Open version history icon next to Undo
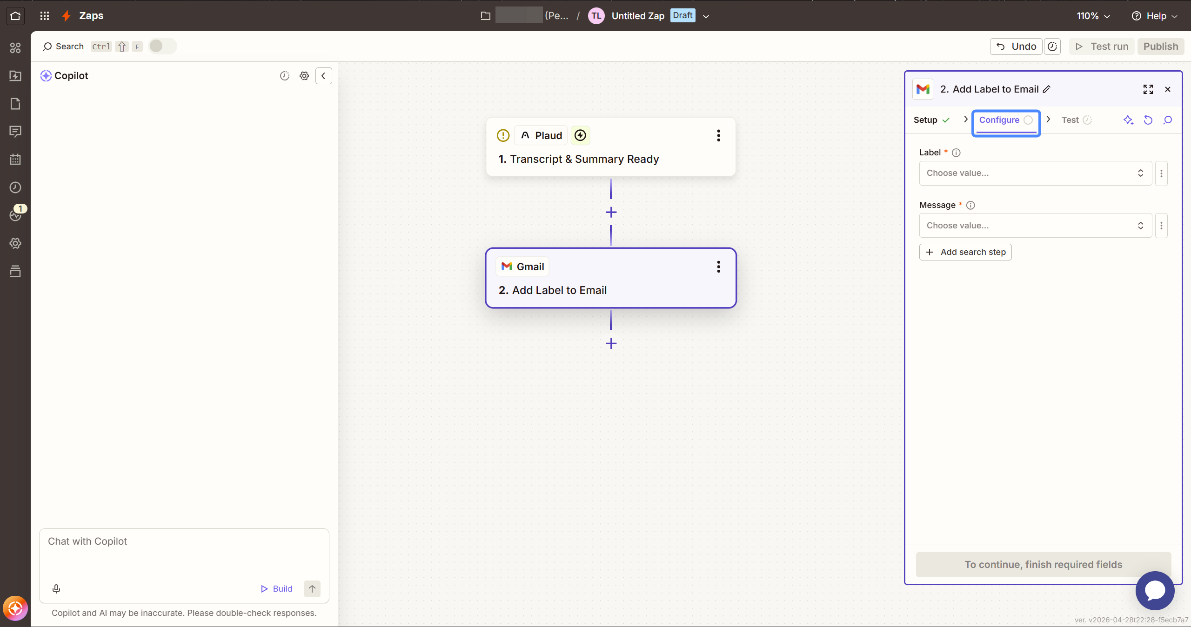The image size is (1191, 627). tap(1052, 47)
